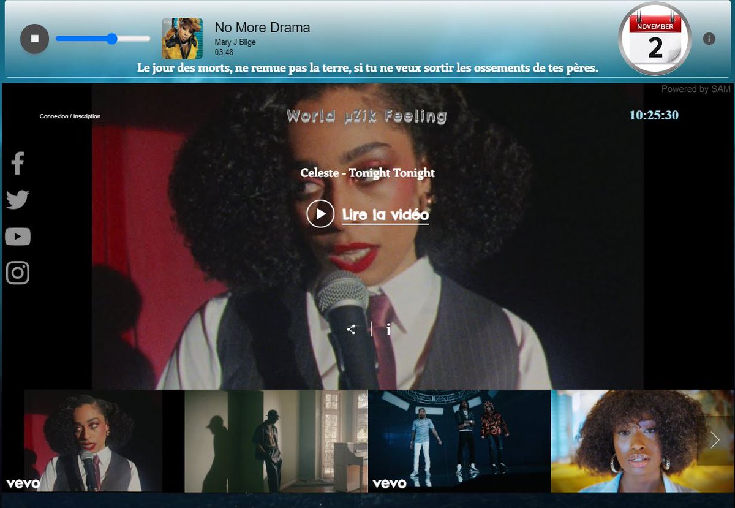
Task: Open the YouTube channel icon
Action: [x=18, y=237]
